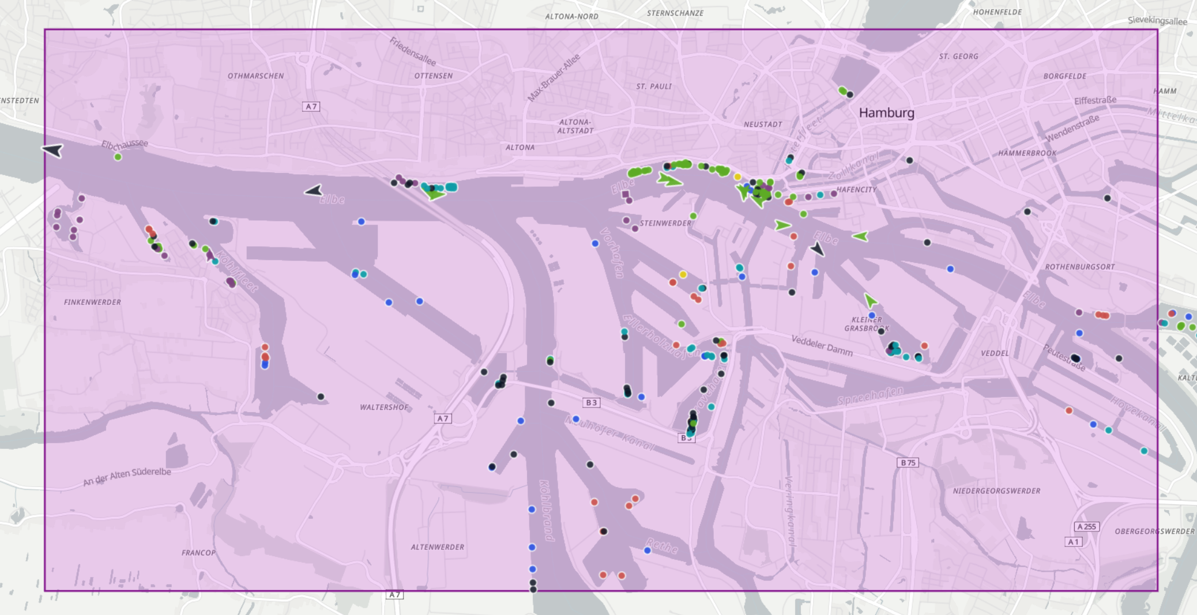Select the STEINWERDER label
This screenshot has height=615, width=1197.
click(665, 223)
